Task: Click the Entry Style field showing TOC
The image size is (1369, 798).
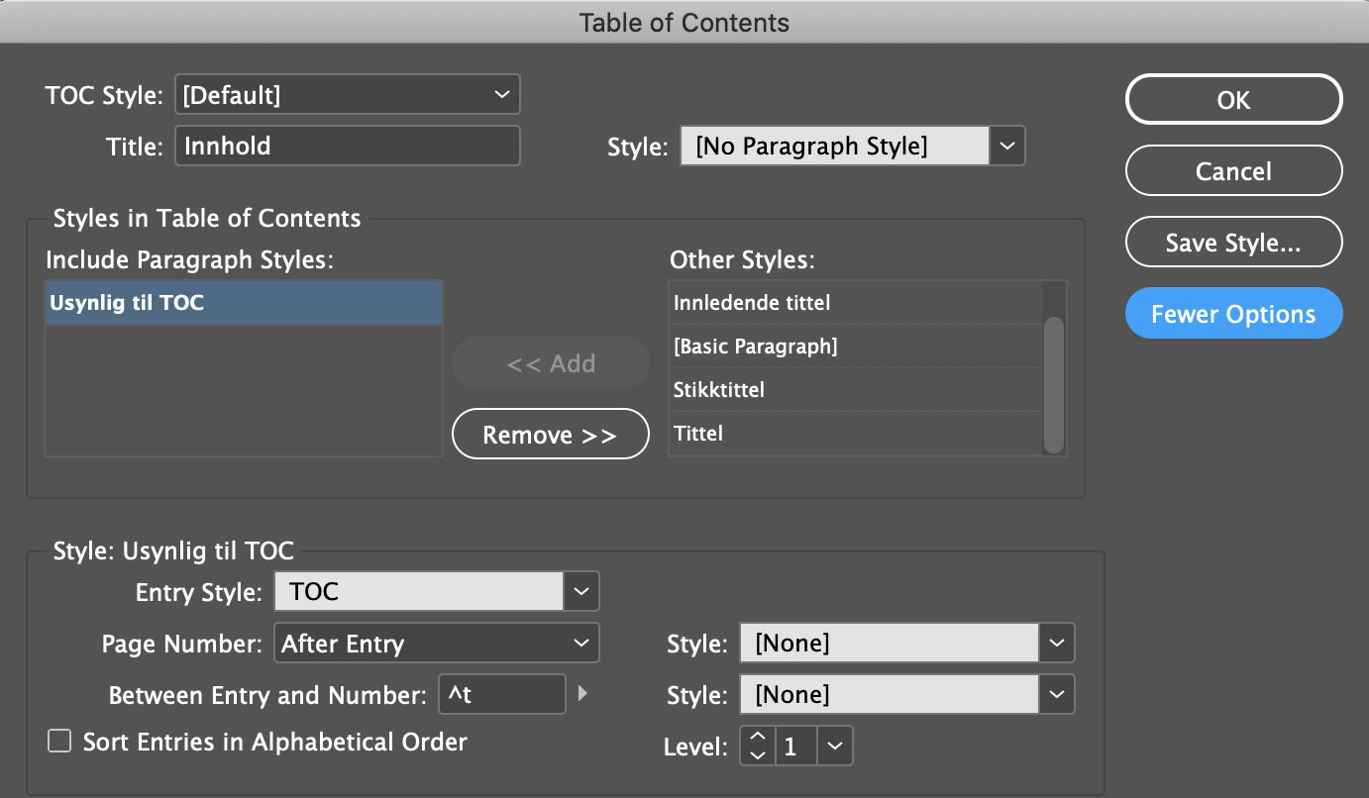Action: click(x=419, y=592)
